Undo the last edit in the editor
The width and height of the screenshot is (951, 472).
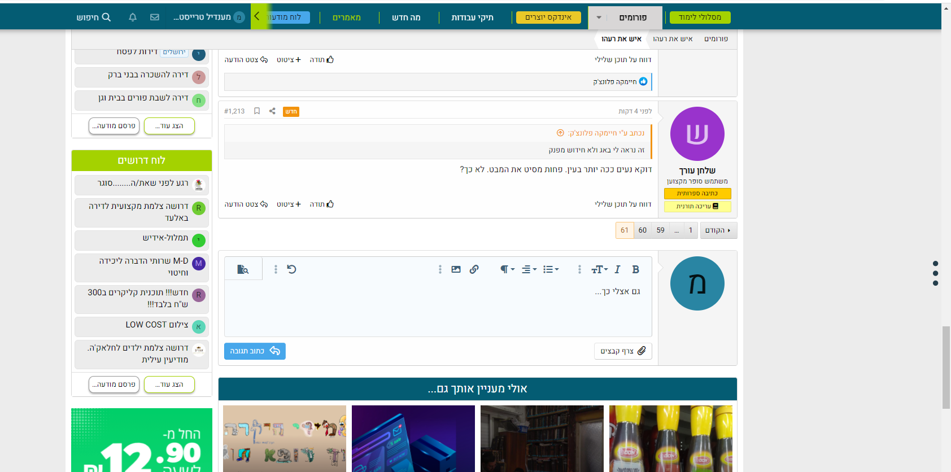click(x=291, y=269)
